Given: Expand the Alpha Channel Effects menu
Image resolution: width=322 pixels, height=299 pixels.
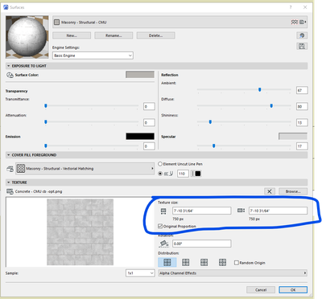Looking at the screenshot, I should click(x=233, y=273).
